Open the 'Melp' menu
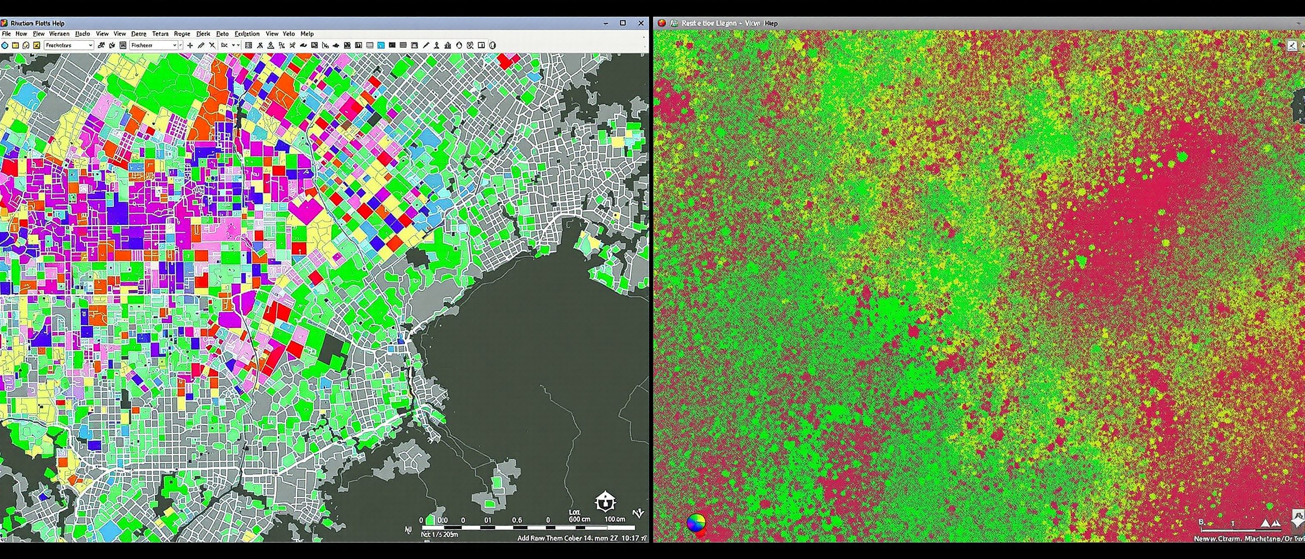This screenshot has width=1305, height=559. point(307,34)
